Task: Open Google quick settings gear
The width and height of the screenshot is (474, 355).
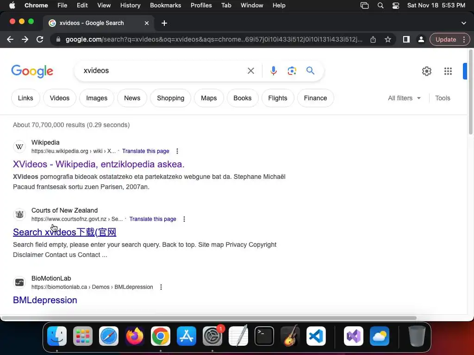Action: pyautogui.click(x=426, y=71)
